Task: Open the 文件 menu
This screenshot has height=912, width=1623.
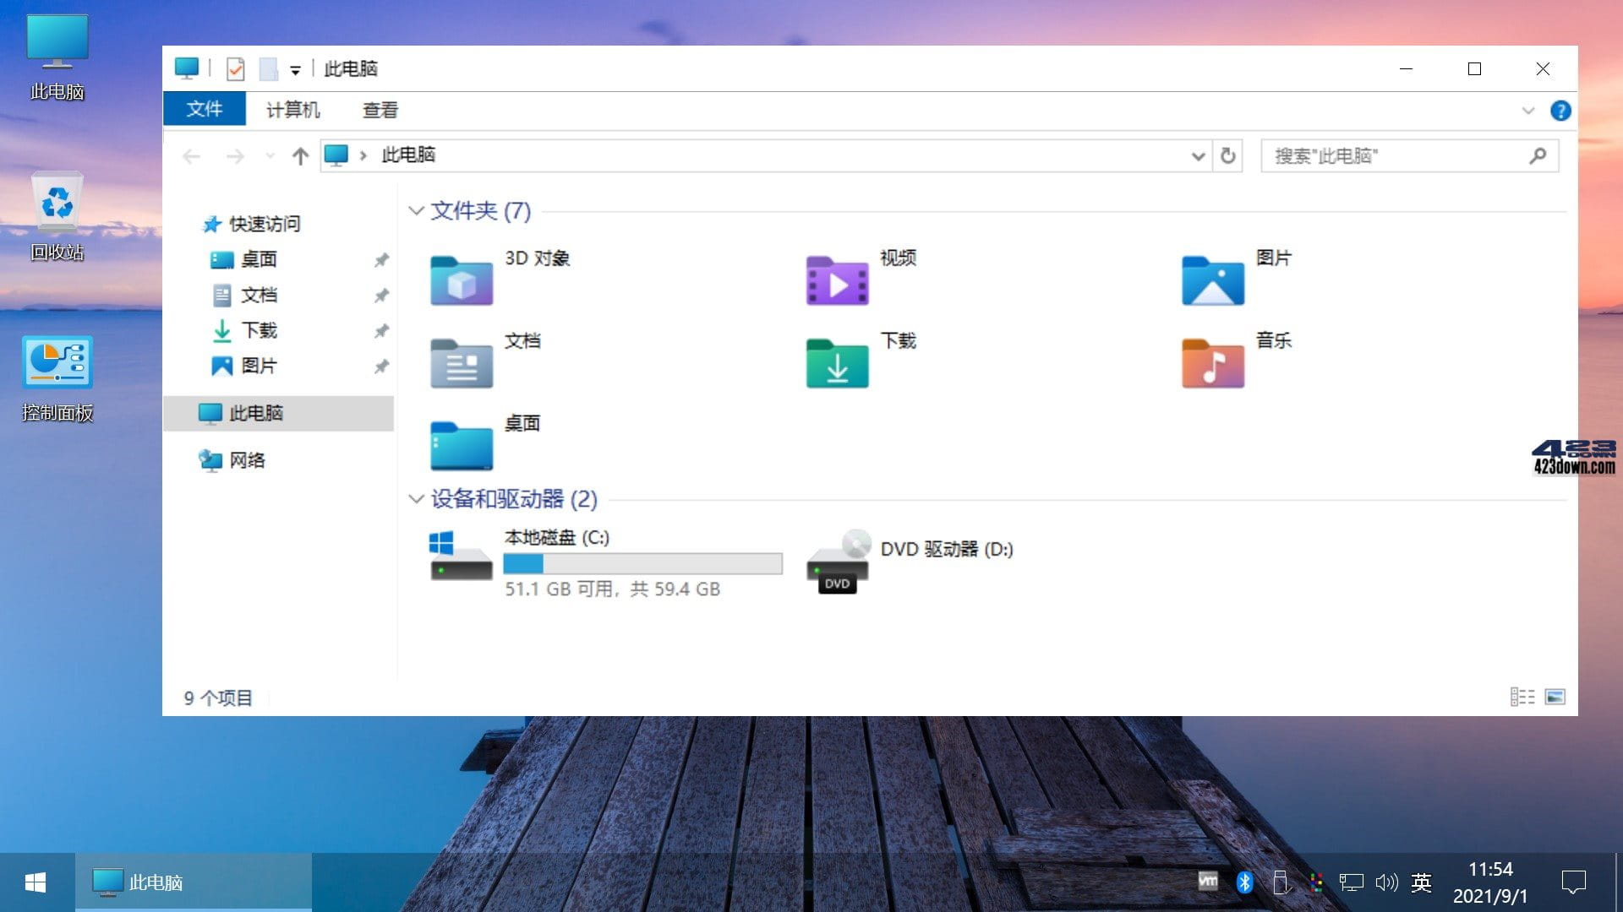Action: (204, 109)
